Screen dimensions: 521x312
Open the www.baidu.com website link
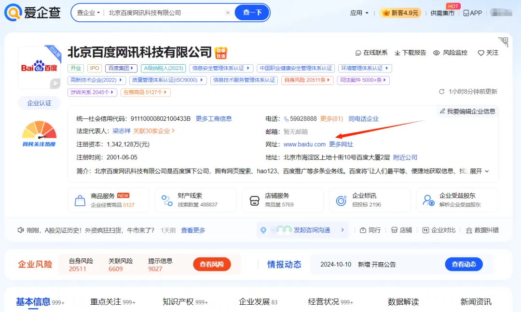304,144
